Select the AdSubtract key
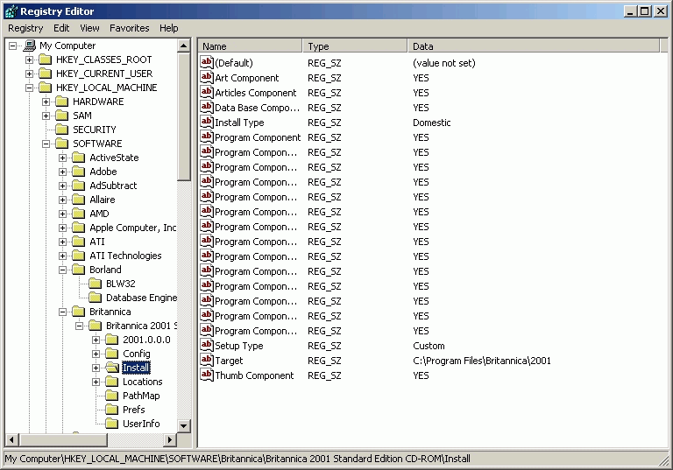Screen dimensions: 673x470 [x=113, y=186]
